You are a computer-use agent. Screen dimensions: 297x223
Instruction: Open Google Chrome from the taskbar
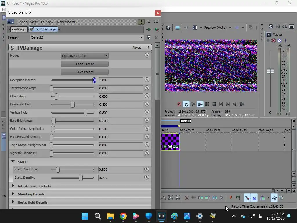click(x=123, y=216)
